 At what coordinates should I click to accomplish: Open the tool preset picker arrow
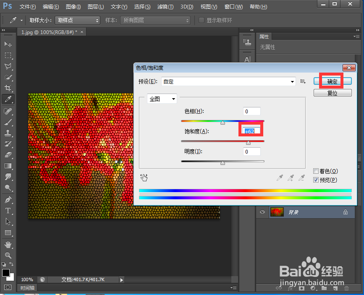(x=21, y=21)
